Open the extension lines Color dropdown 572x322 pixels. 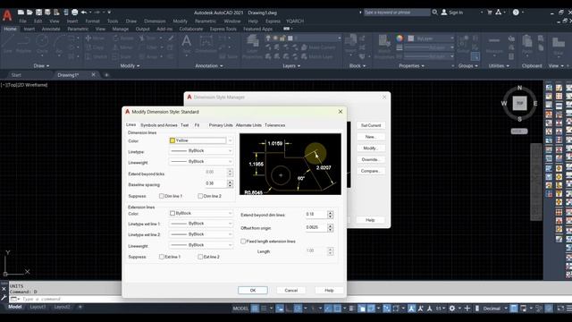click(200, 213)
